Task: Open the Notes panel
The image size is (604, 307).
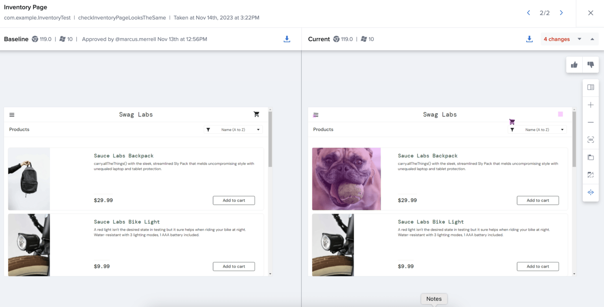Action: click(x=434, y=299)
